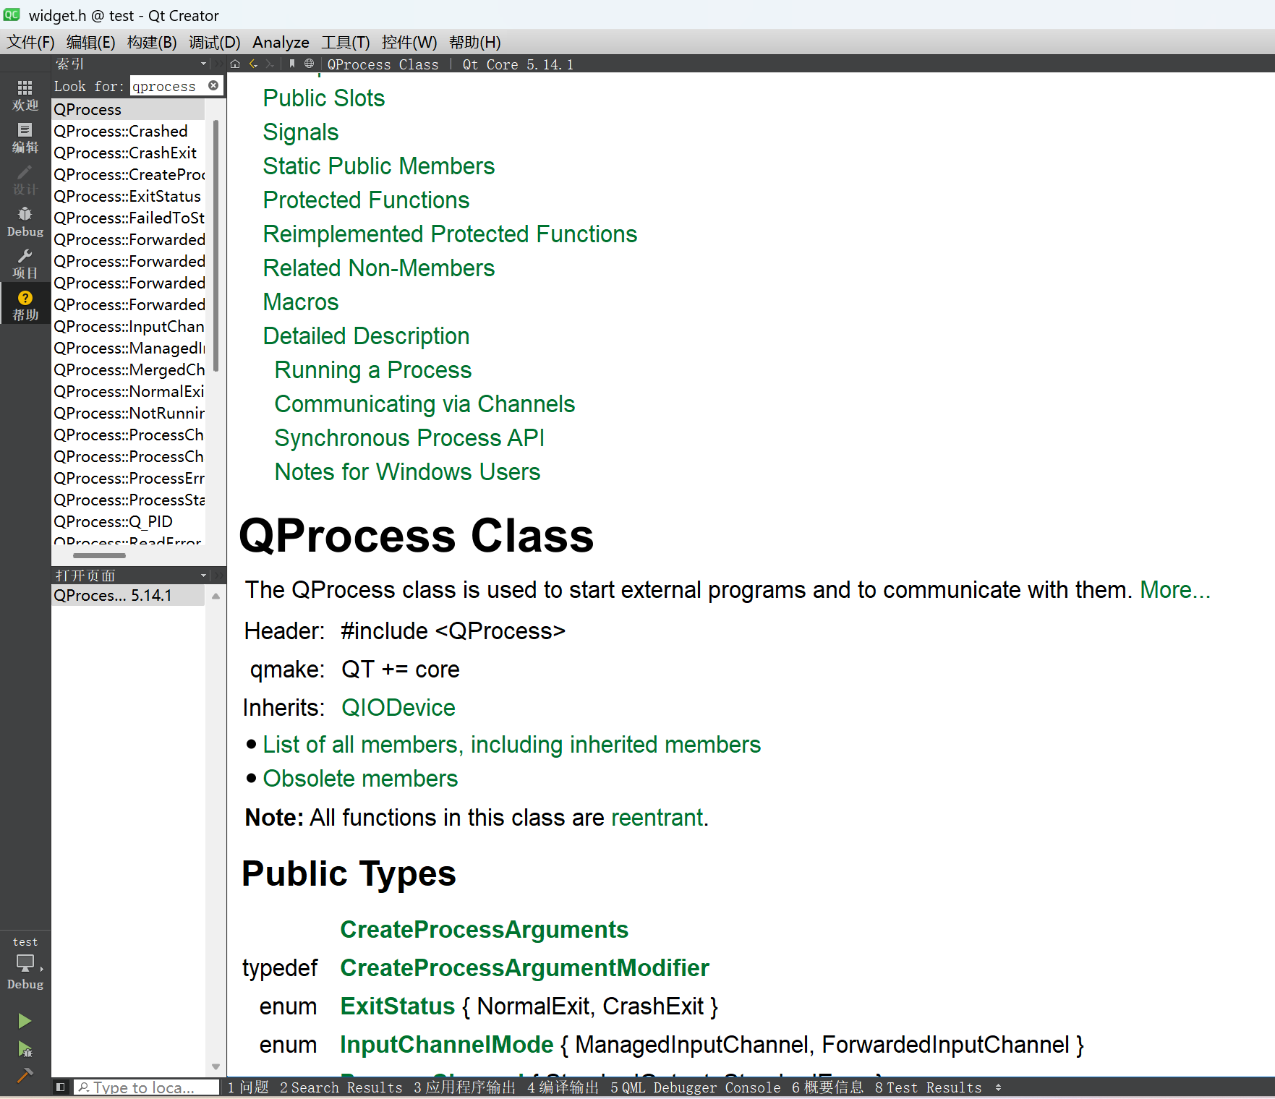1275x1099 pixels.
Task: Select QProcess in the index list
Action: [x=128, y=109]
